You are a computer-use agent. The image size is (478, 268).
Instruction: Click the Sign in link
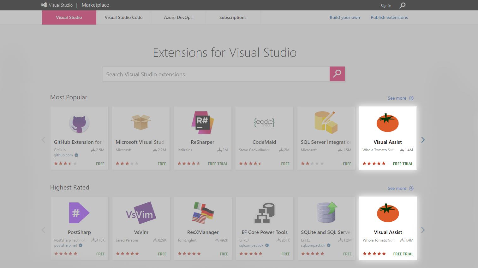point(386,6)
